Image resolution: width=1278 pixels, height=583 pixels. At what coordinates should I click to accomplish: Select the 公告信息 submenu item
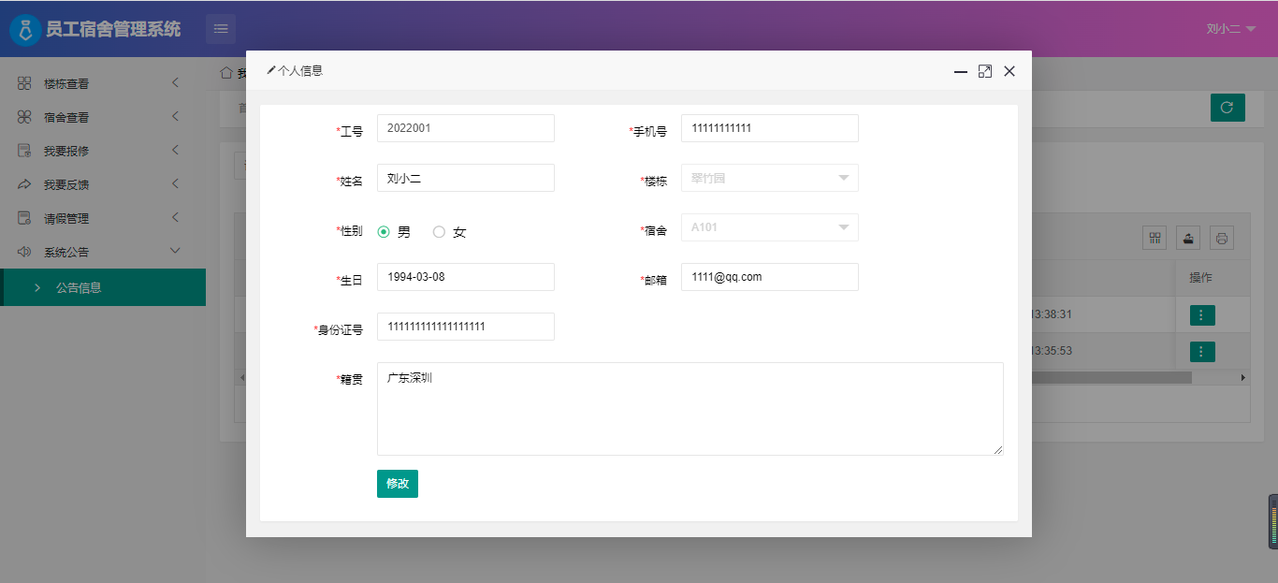click(x=103, y=287)
